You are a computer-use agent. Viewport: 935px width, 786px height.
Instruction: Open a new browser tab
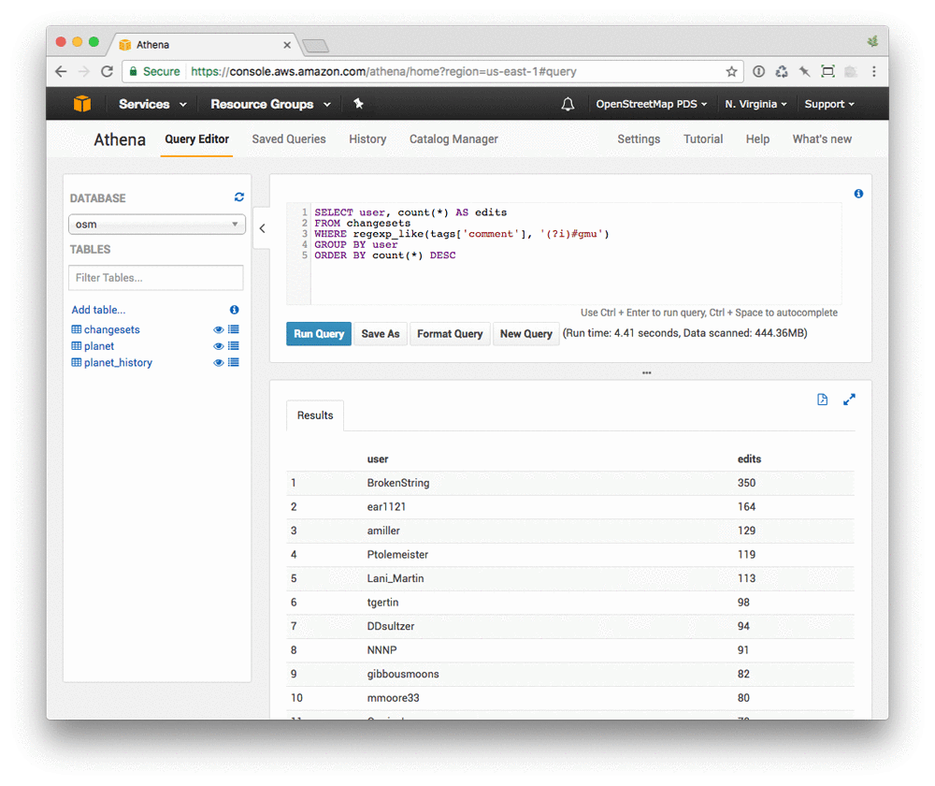pyautogui.click(x=315, y=45)
